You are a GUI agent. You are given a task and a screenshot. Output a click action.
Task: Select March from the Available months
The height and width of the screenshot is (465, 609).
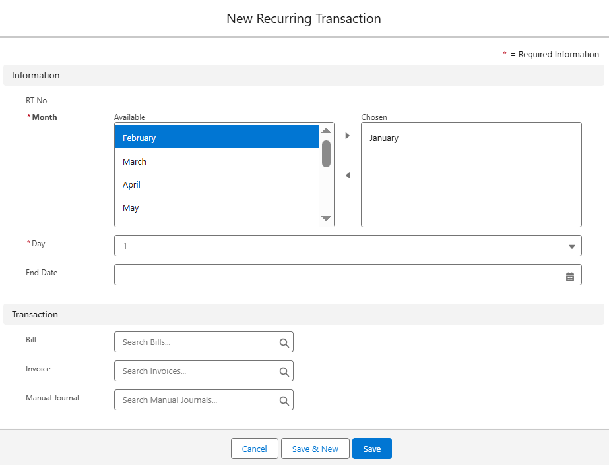[x=216, y=161]
